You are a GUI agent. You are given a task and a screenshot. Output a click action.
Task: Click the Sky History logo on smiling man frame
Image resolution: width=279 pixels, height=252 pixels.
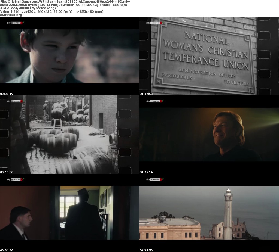tap(154, 101)
